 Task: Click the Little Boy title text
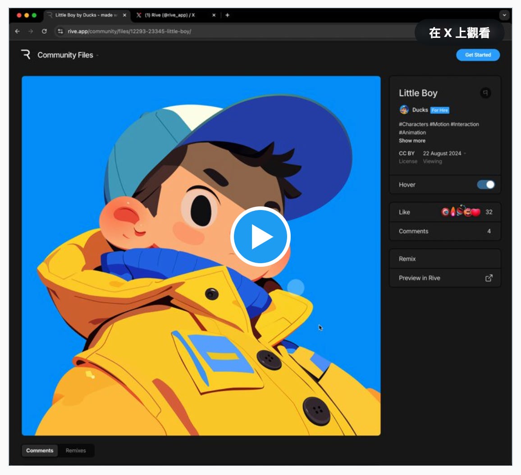(x=418, y=93)
